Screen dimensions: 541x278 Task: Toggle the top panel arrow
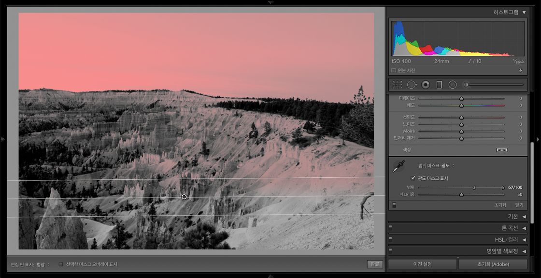click(270, 2)
